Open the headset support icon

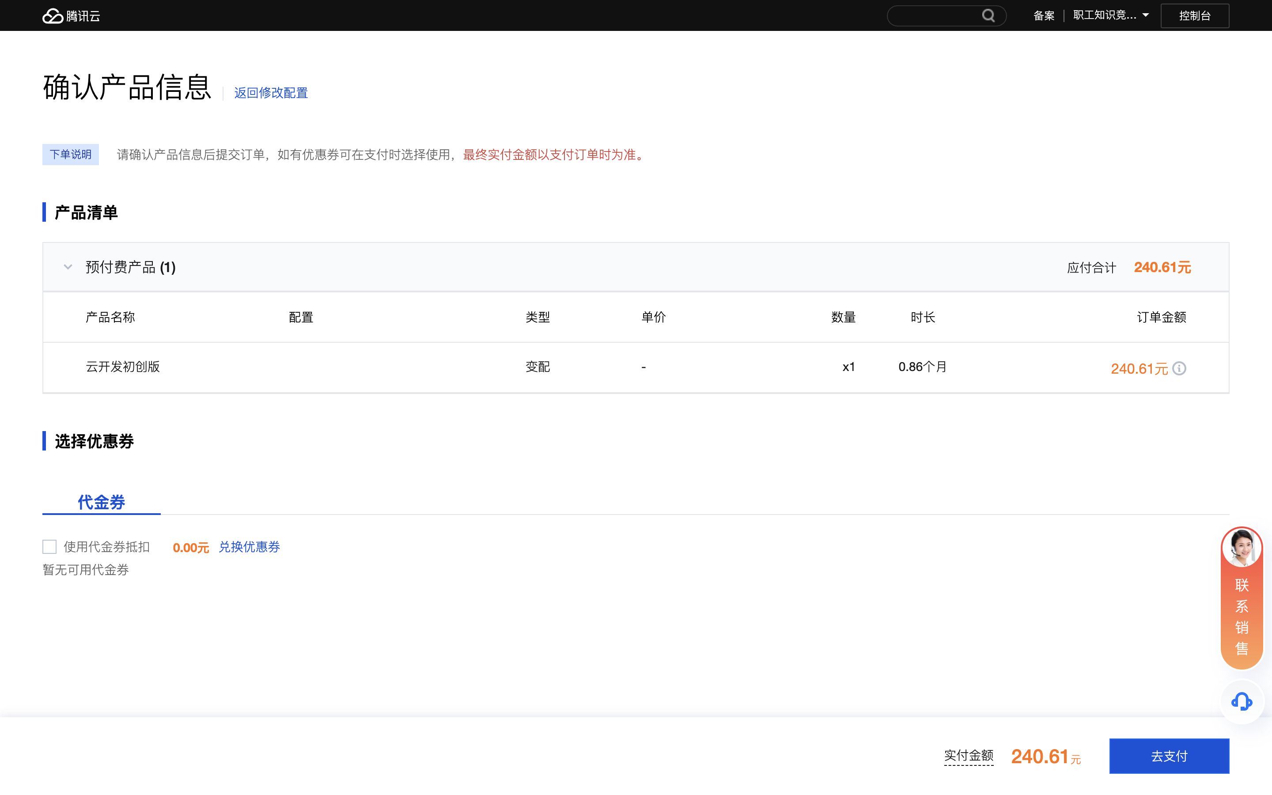click(1242, 702)
